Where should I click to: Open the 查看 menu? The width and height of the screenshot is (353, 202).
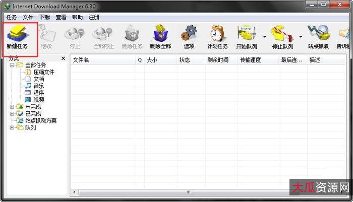point(61,17)
